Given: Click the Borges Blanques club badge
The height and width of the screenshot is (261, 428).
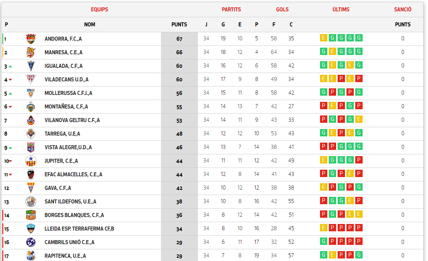Looking at the screenshot, I should click(31, 215).
